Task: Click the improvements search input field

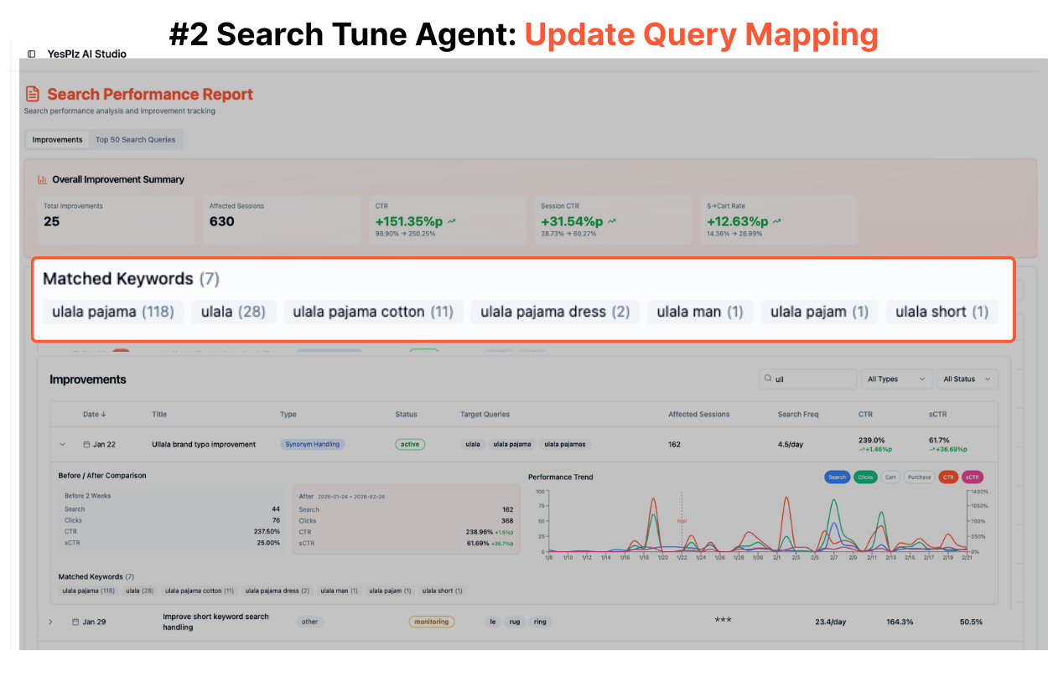Action: (x=813, y=379)
